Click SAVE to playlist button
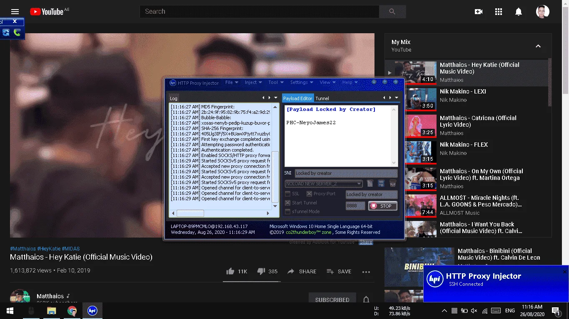 339,271
